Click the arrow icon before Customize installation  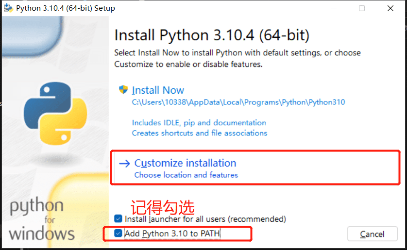124,164
